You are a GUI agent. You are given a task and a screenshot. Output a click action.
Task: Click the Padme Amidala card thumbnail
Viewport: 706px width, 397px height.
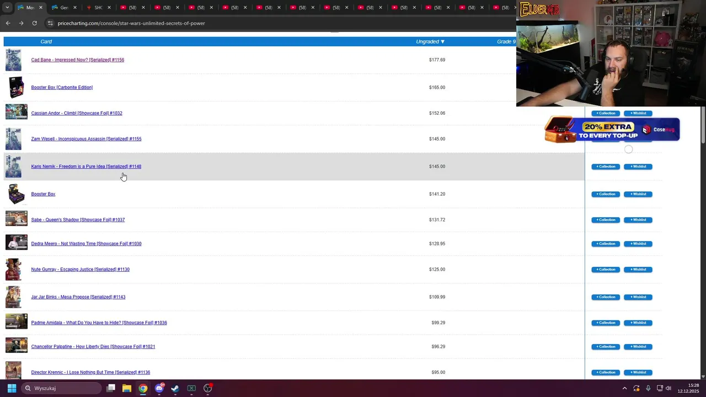coord(17,321)
